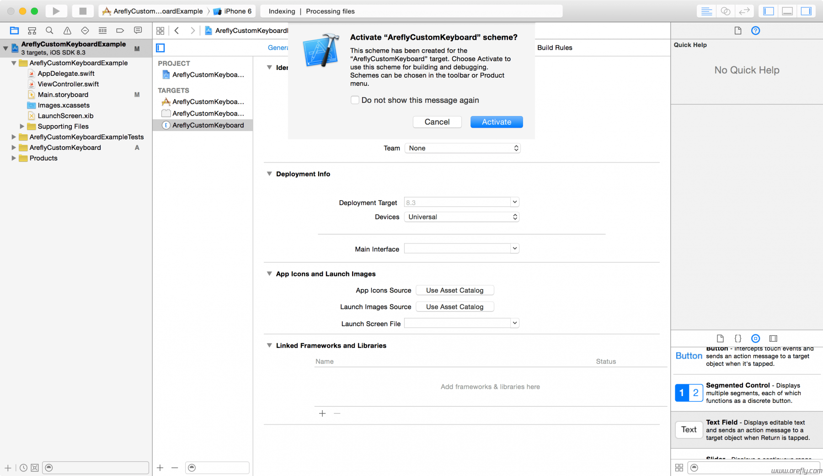Add a new file in navigator
Image resolution: width=823 pixels, height=476 pixels.
click(8, 468)
